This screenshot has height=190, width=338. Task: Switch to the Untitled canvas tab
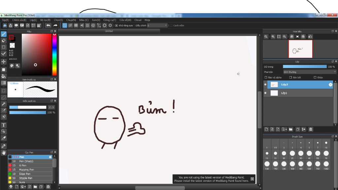[x=109, y=31]
